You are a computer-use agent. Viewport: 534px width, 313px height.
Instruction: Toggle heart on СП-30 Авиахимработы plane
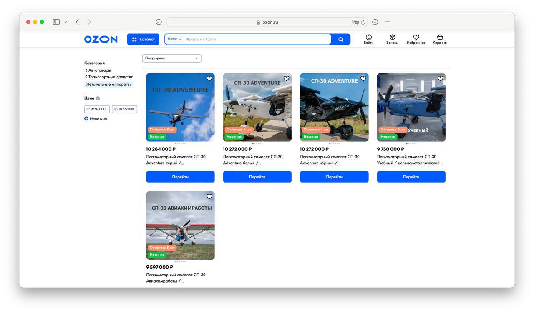(209, 196)
